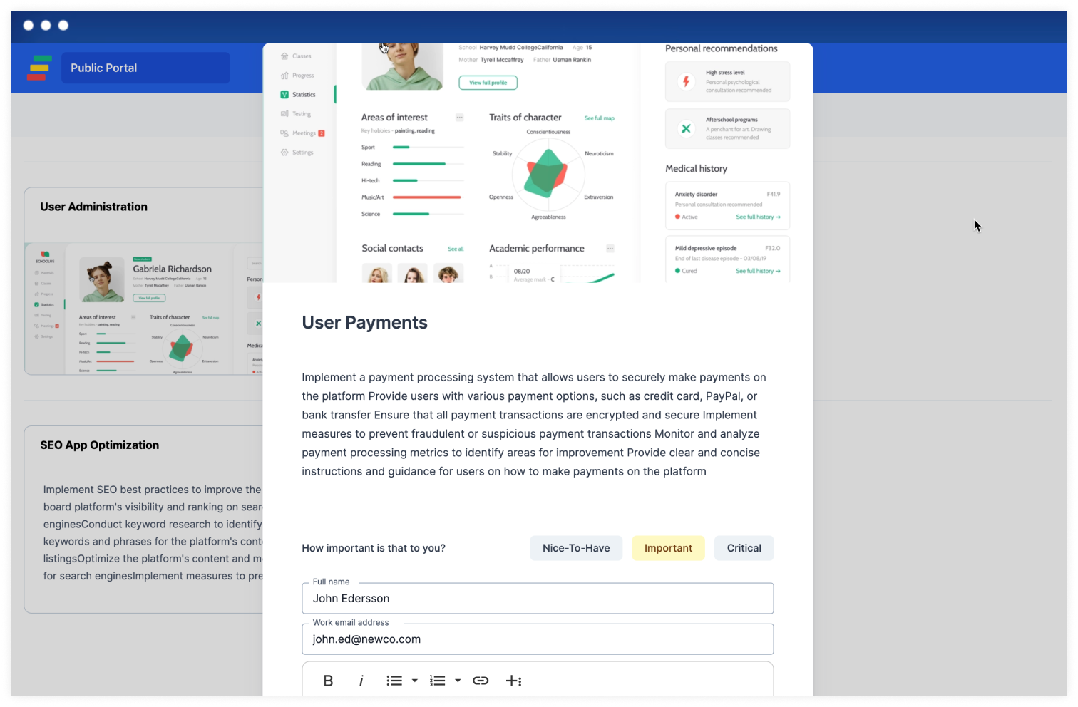
Task: Open the User Administration card title
Action: tap(94, 207)
